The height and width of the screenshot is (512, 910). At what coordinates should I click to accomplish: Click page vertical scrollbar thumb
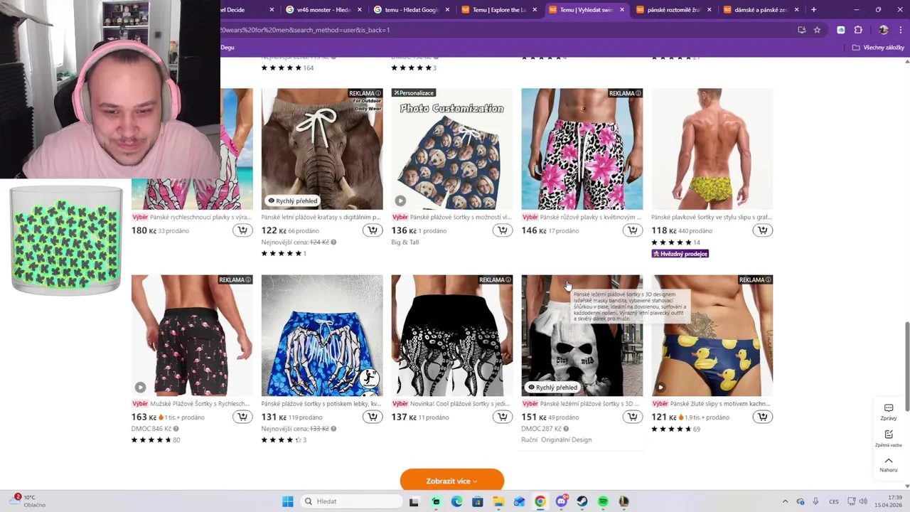(x=906, y=366)
